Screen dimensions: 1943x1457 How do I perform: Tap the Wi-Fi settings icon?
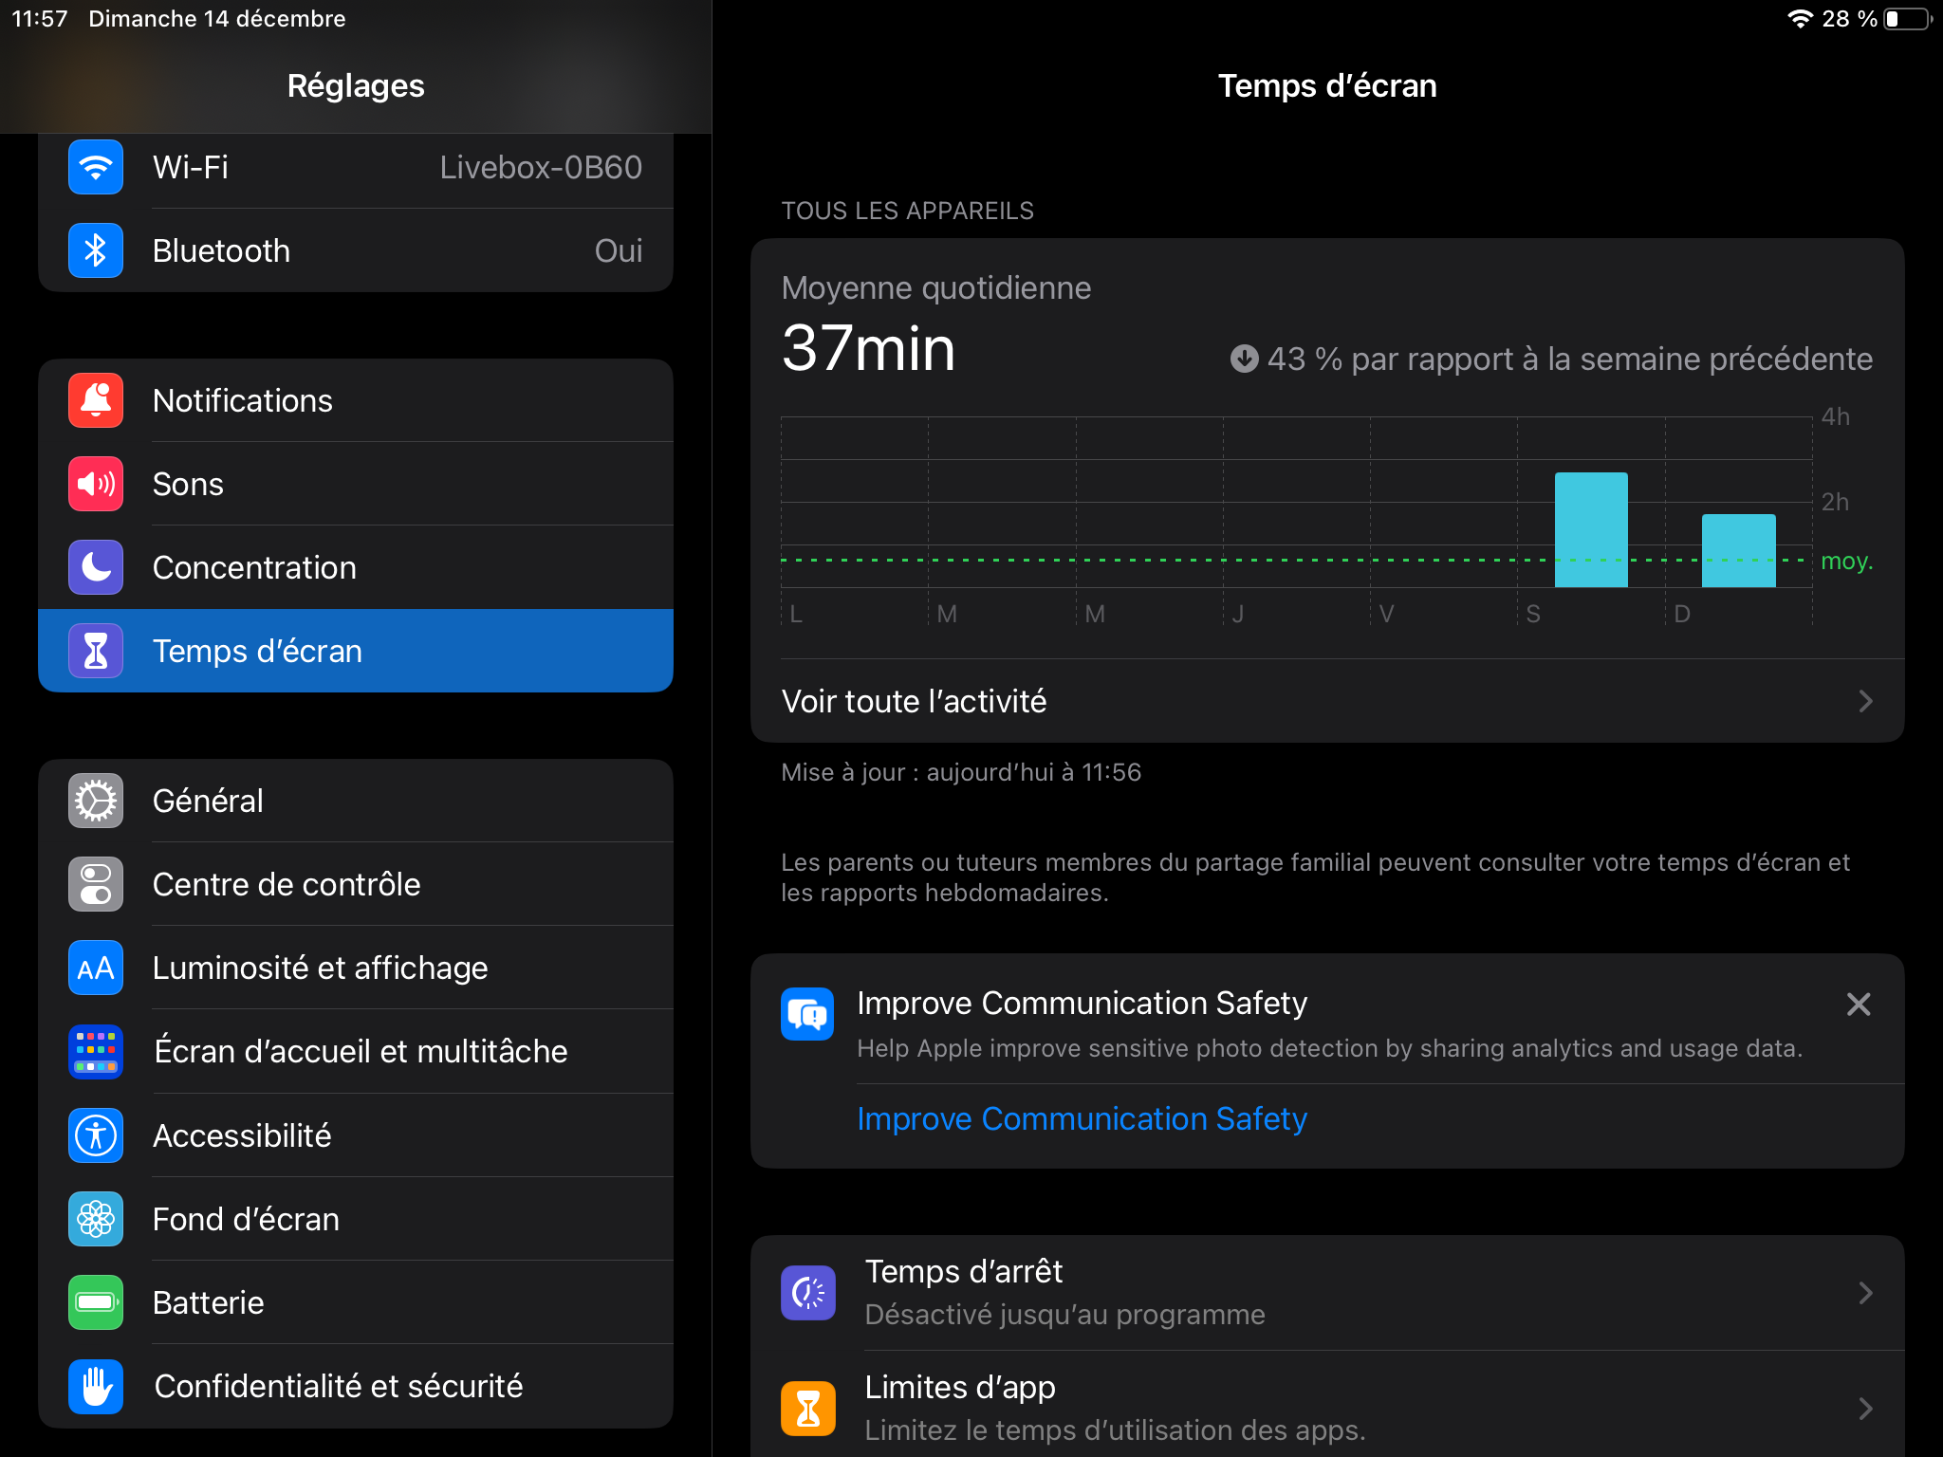[x=96, y=168]
